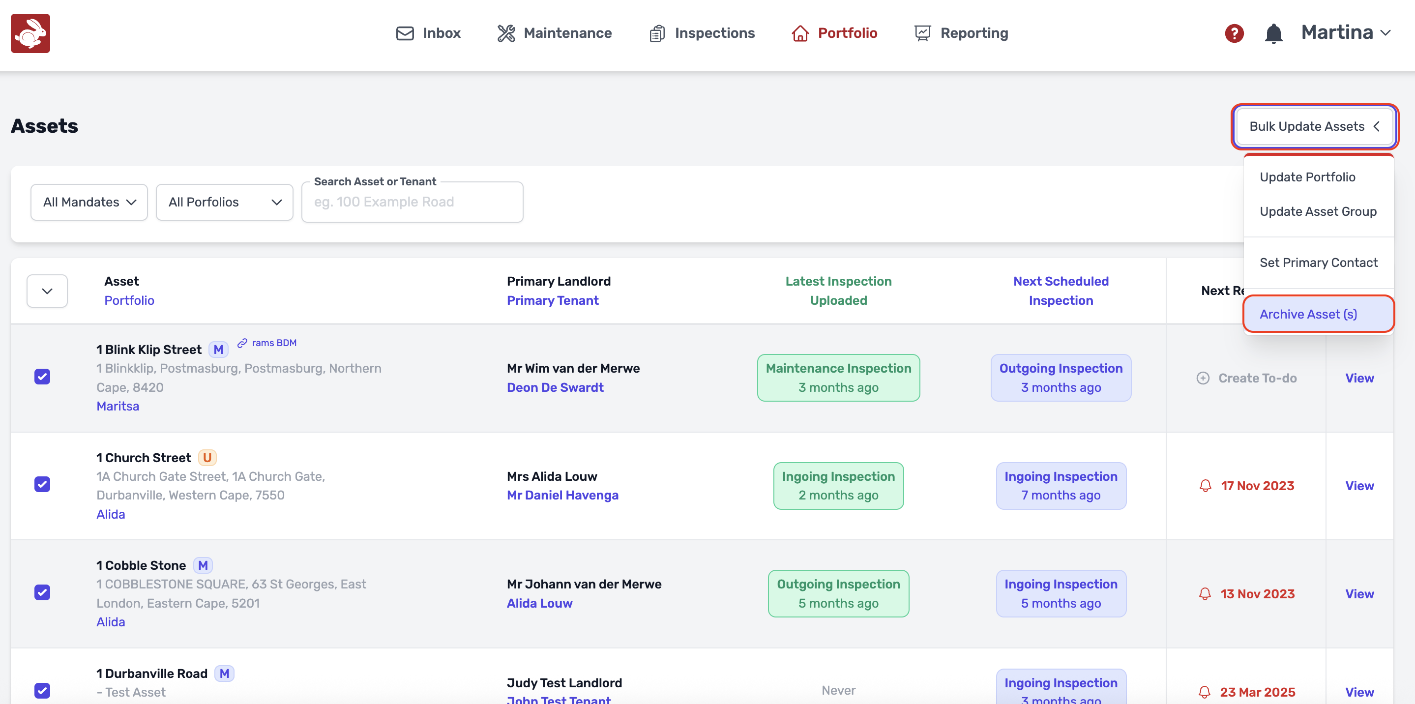Click the Inbox envelope icon
Image resolution: width=1415 pixels, height=704 pixels.
pos(405,33)
